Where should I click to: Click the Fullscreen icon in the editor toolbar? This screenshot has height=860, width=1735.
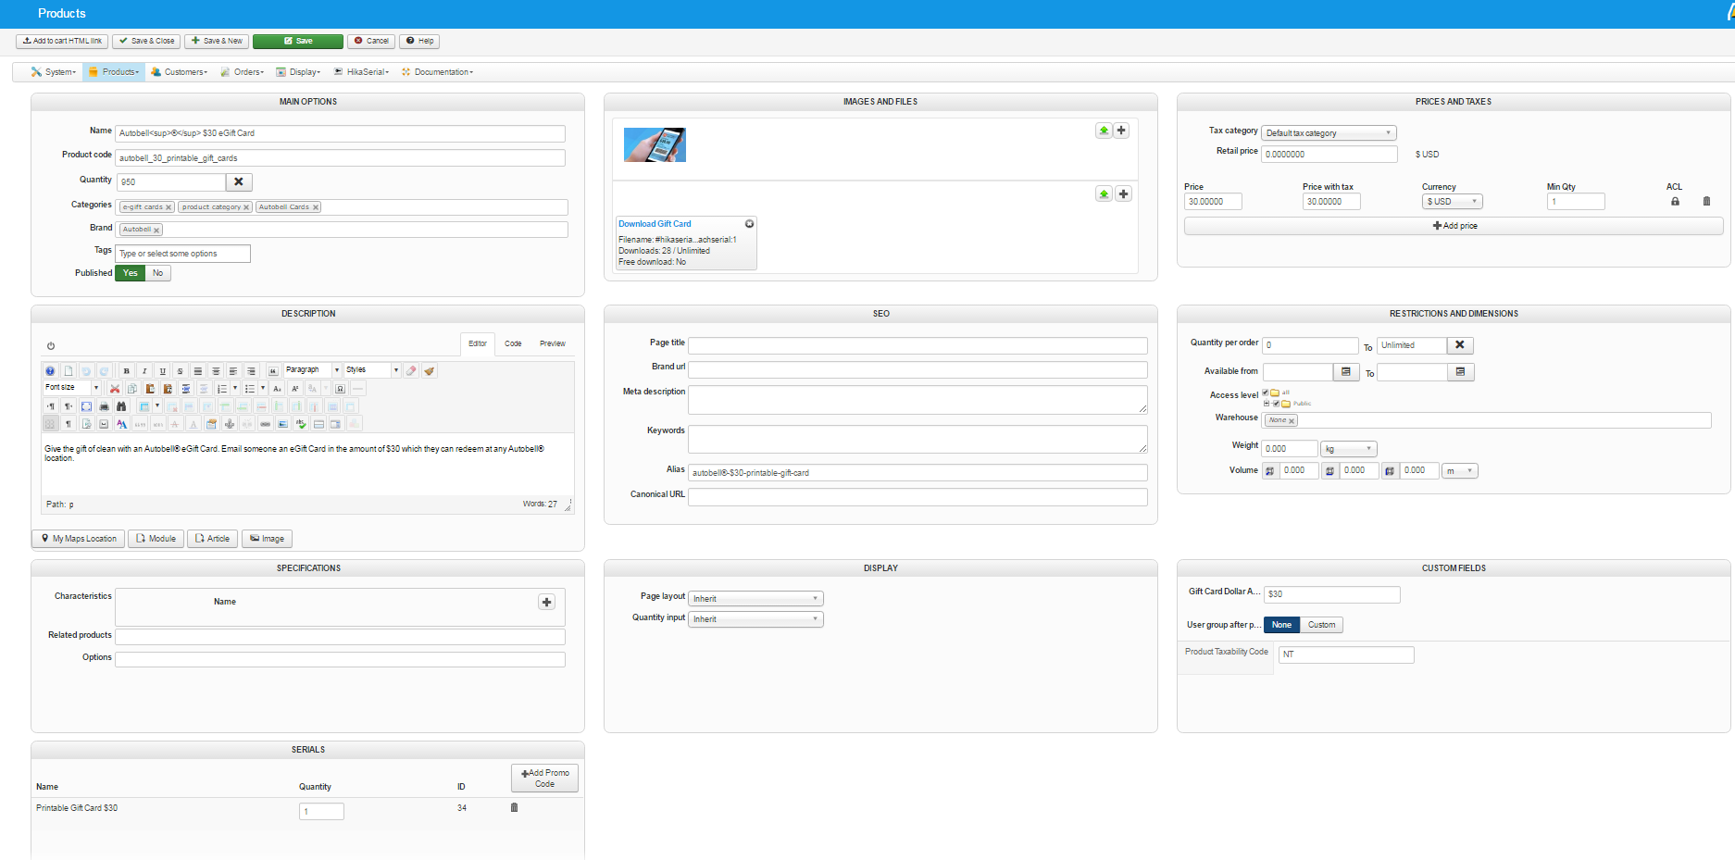[x=86, y=406]
